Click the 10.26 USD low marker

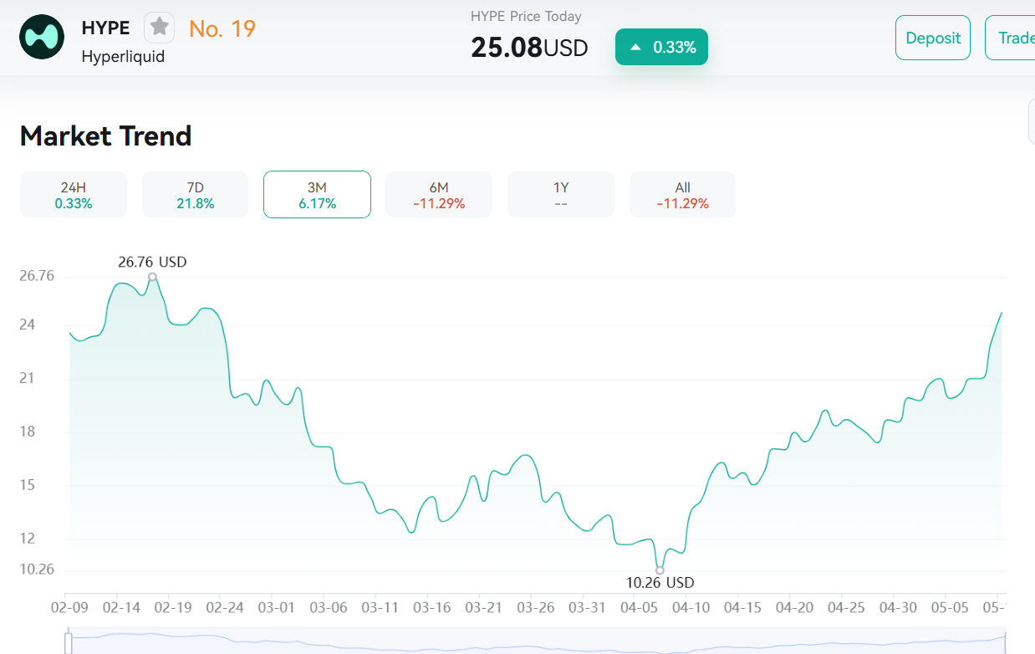point(660,570)
